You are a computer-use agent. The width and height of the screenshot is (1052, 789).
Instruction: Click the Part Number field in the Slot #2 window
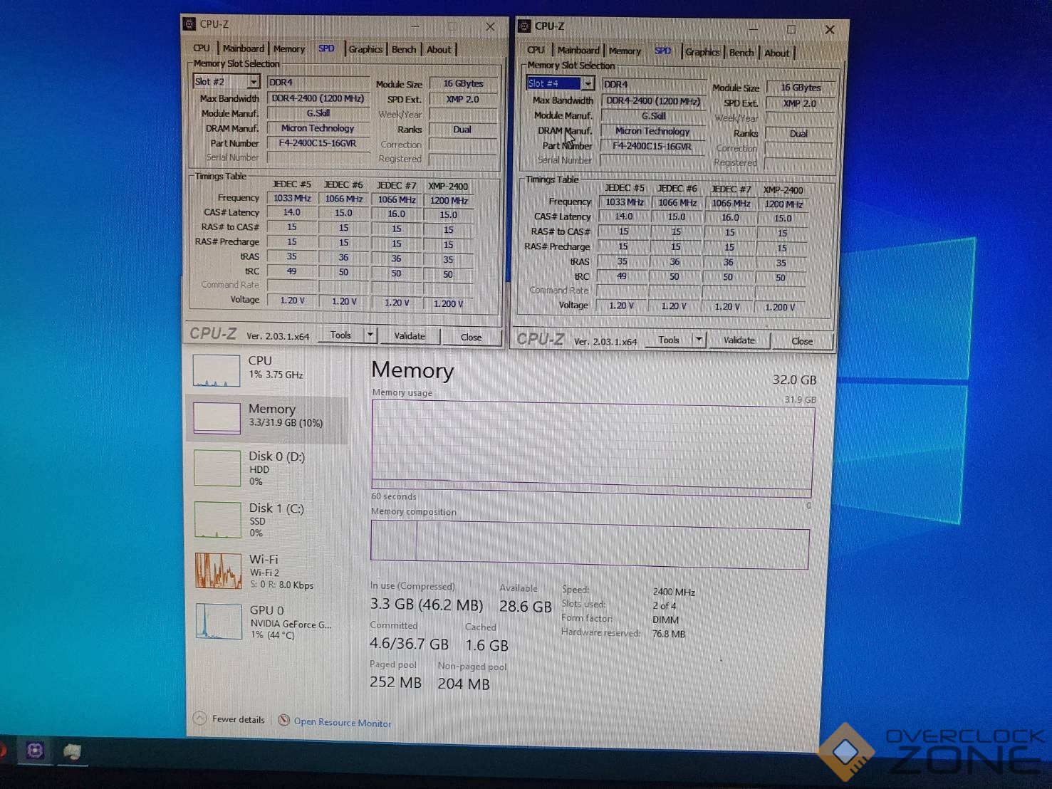pos(318,143)
